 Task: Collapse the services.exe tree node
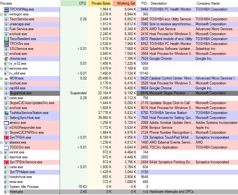coord(2,69)
